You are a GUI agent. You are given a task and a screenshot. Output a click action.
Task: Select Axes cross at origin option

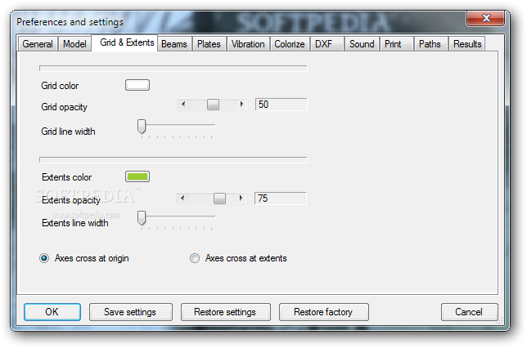(x=84, y=258)
